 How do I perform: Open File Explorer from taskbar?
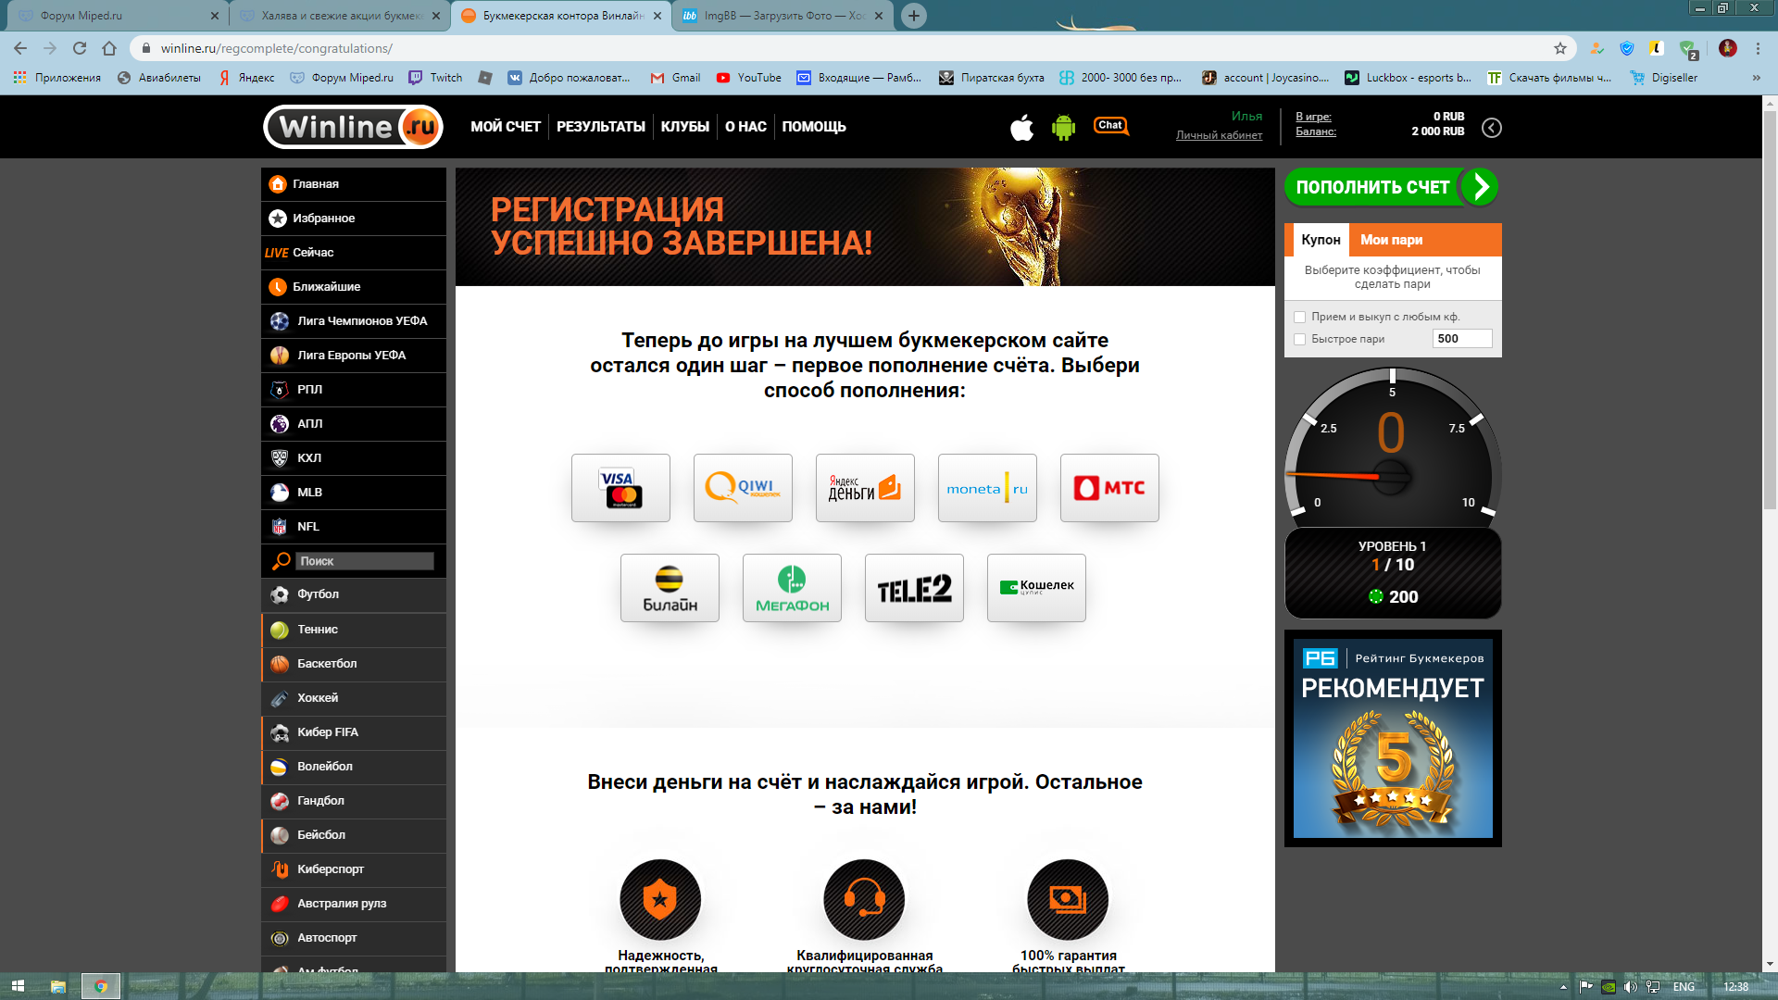pos(57,986)
